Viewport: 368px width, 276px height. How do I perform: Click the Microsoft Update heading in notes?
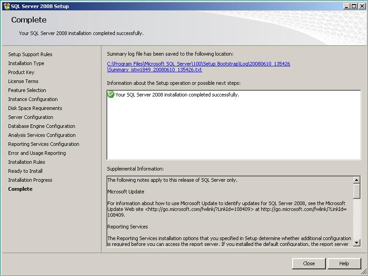pos(126,192)
